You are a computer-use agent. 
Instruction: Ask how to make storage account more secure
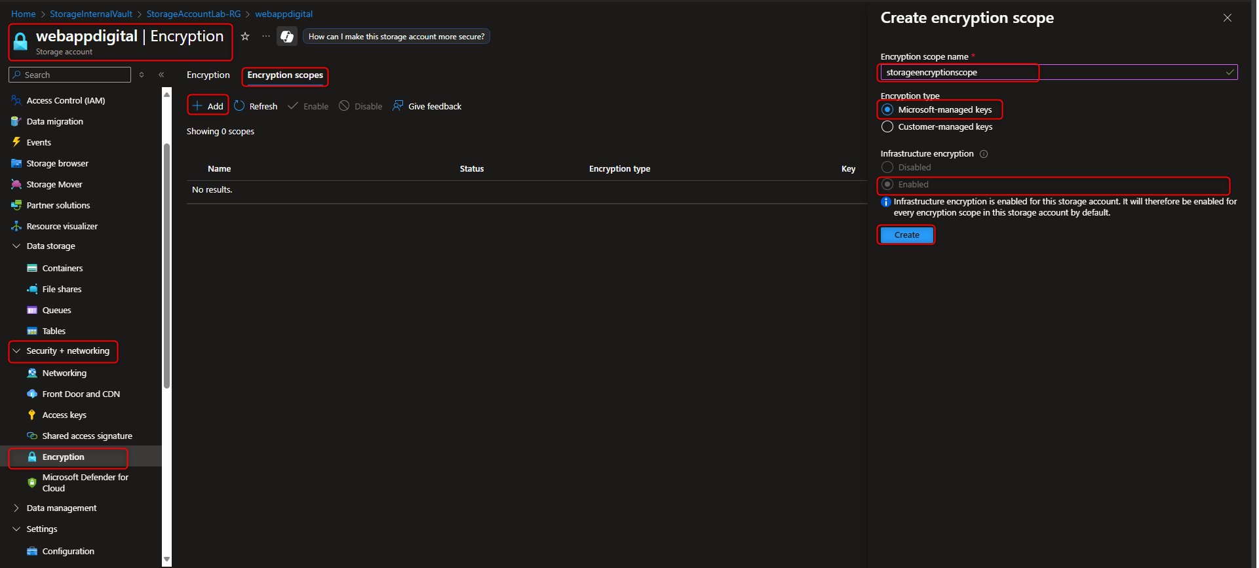[x=397, y=37]
